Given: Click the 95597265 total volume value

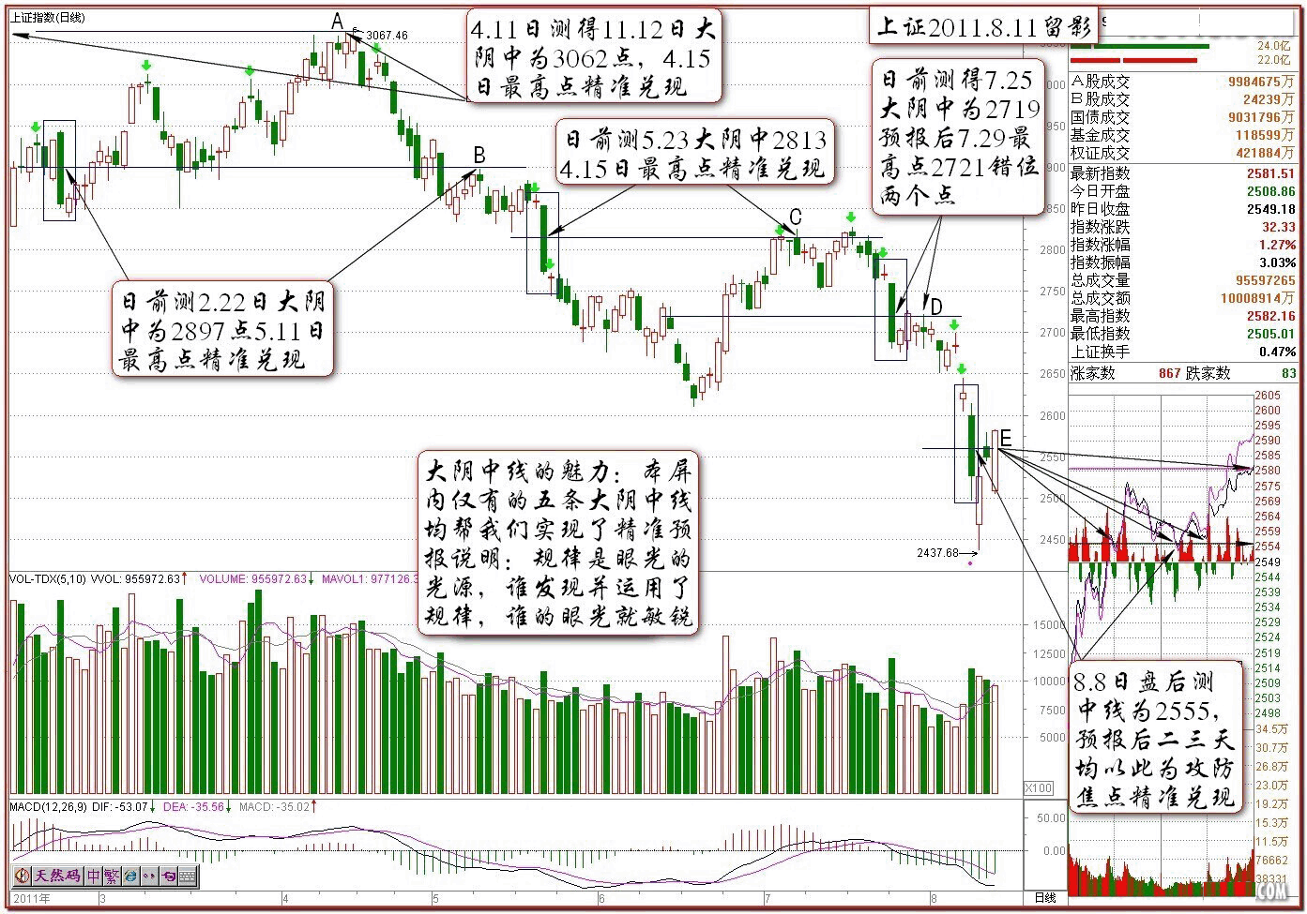Looking at the screenshot, I should (1266, 280).
